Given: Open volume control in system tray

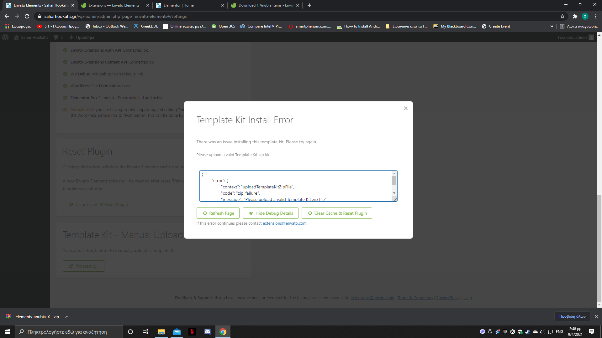Looking at the screenshot, I should [x=542, y=332].
